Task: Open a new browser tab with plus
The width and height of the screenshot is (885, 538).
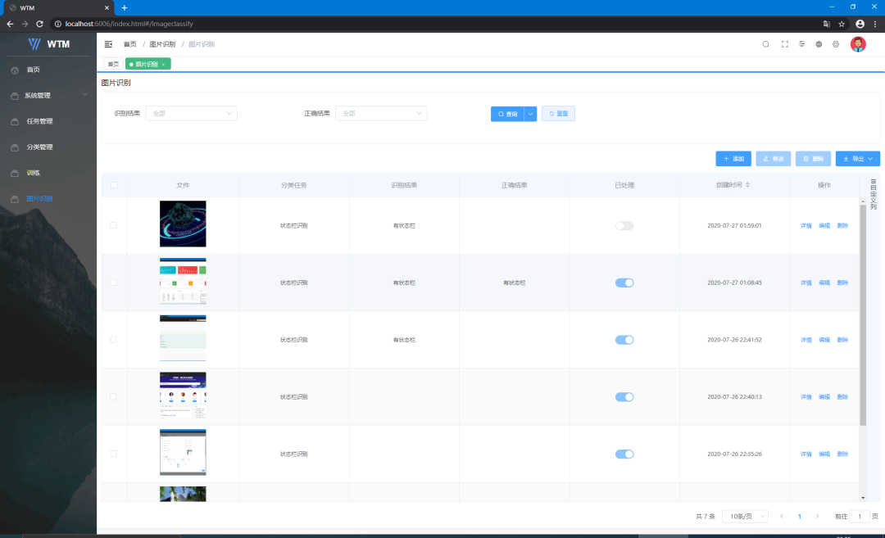Action: pyautogui.click(x=125, y=8)
